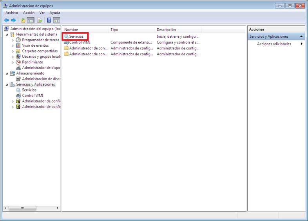Open the Archivo menu
Viewport: 308px width, 221px height.
click(12, 13)
